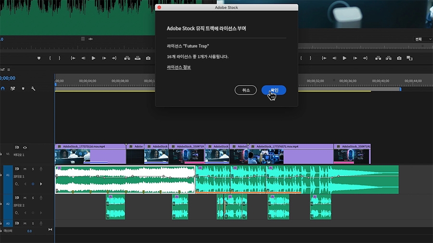Go to In point in Source monitor

(x=73, y=58)
